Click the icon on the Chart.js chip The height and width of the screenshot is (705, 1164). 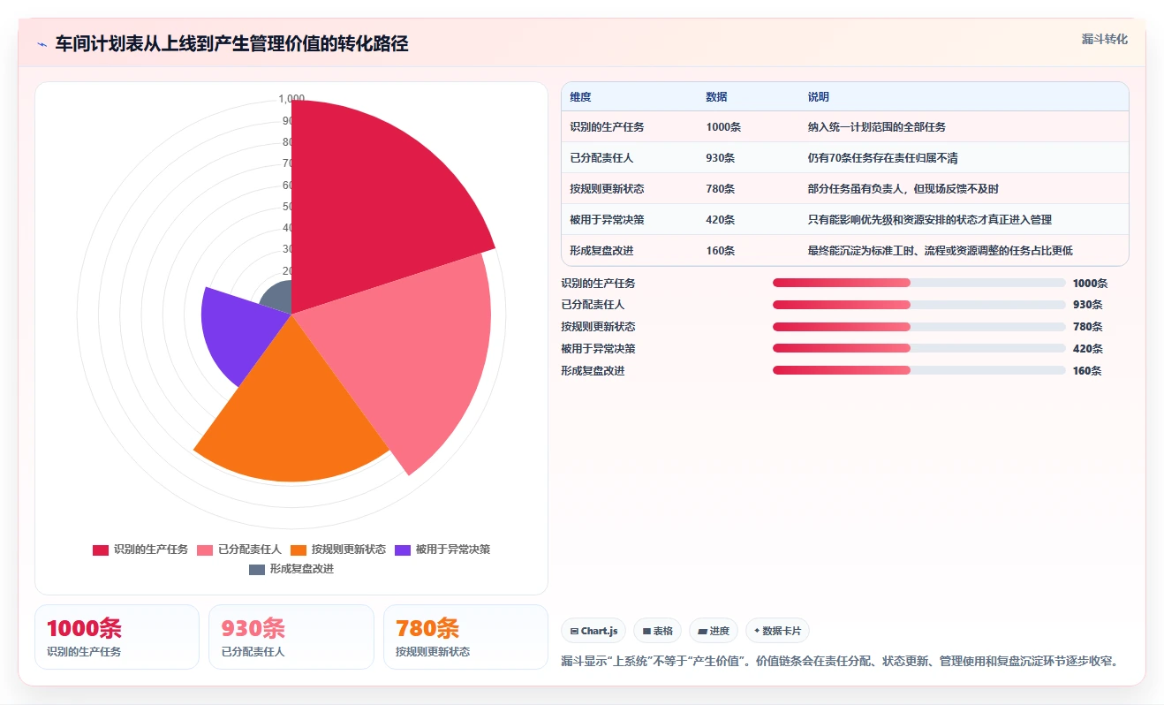pyautogui.click(x=575, y=631)
